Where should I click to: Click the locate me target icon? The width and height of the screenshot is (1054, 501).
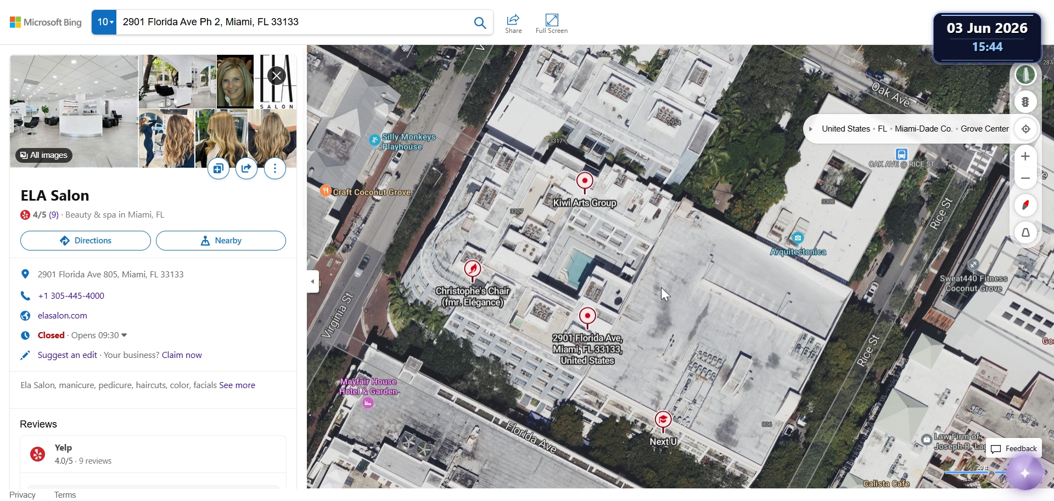coord(1025,129)
